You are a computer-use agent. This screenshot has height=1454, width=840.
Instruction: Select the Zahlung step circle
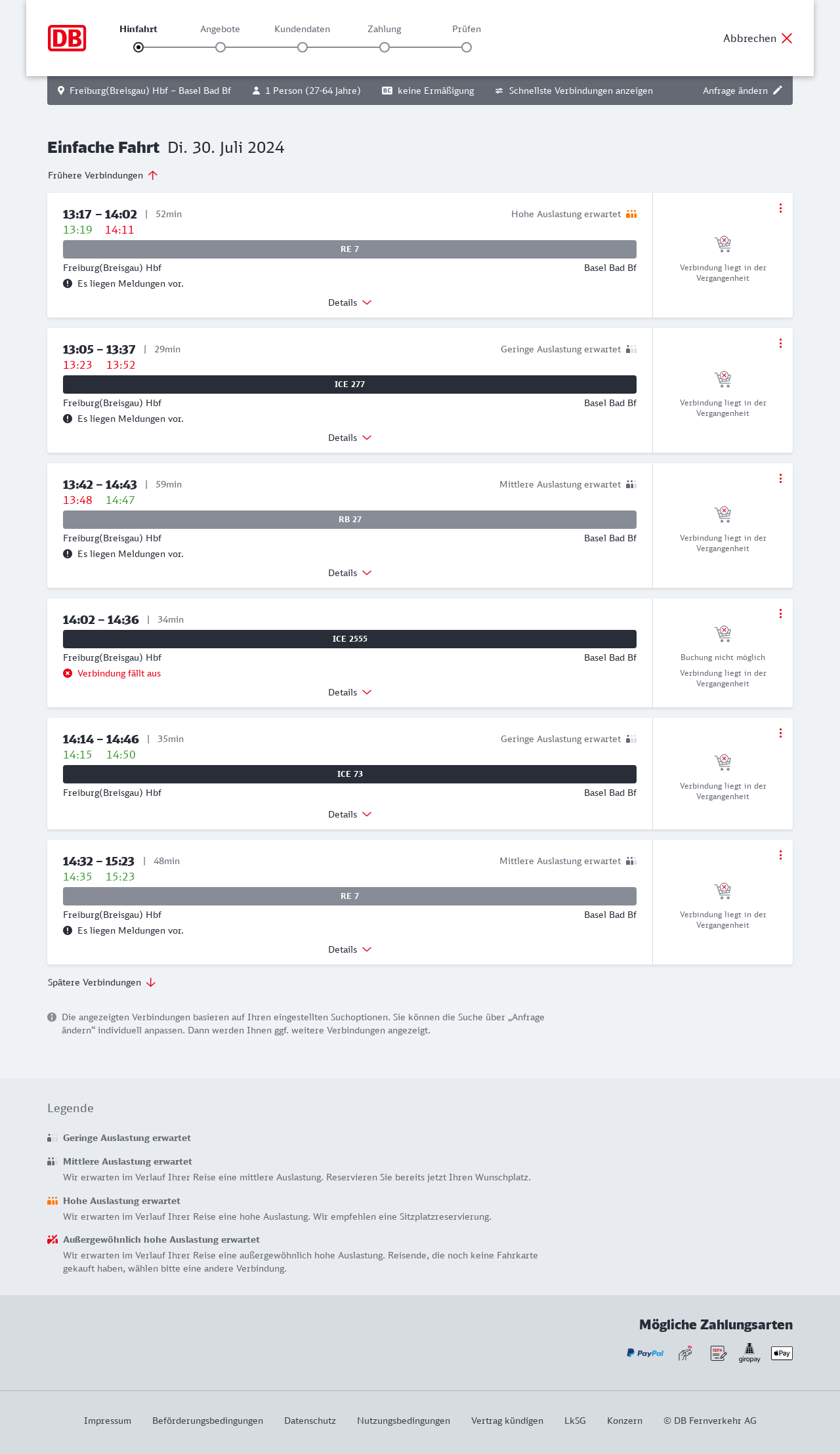[x=385, y=47]
